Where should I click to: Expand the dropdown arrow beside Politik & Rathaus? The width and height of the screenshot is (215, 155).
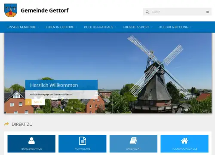[116, 27]
